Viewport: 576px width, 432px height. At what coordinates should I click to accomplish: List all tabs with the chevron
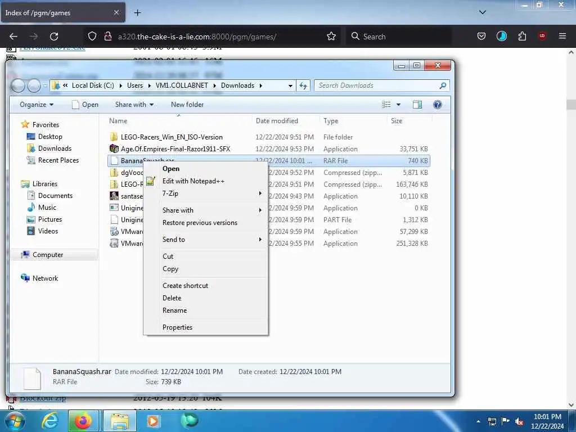pos(482,12)
